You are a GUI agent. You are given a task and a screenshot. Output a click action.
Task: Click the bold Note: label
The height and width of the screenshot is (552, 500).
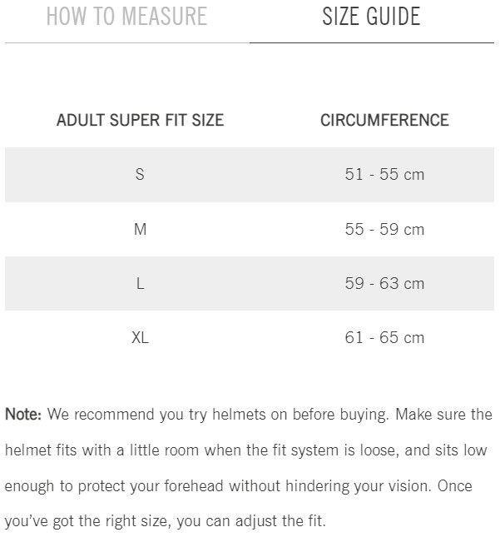[23, 414]
